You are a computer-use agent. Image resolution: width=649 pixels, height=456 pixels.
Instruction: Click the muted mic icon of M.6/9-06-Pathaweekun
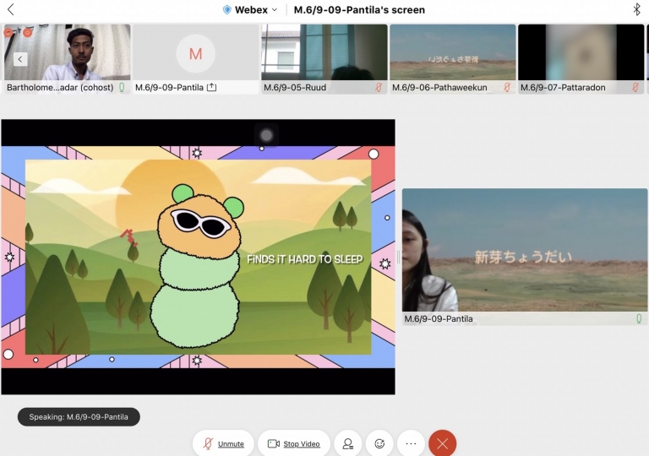click(507, 87)
